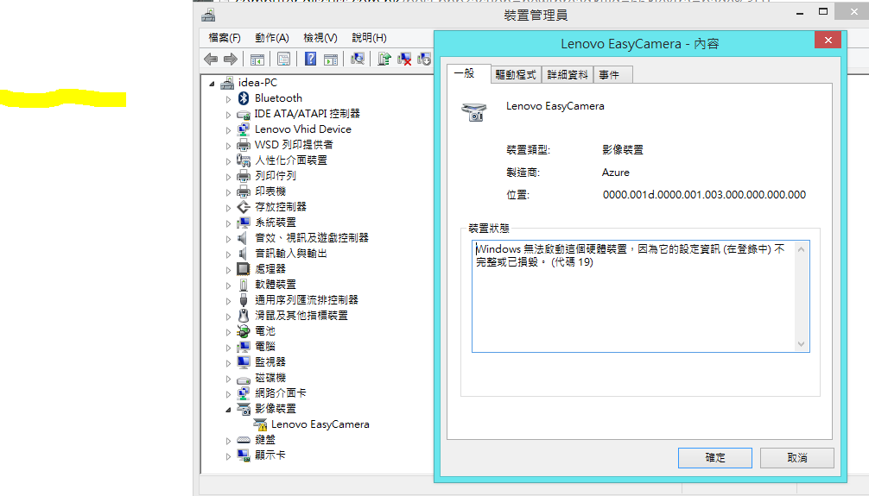869x496 pixels.
Task: Click the 監視器 monitor icon
Action: [244, 362]
